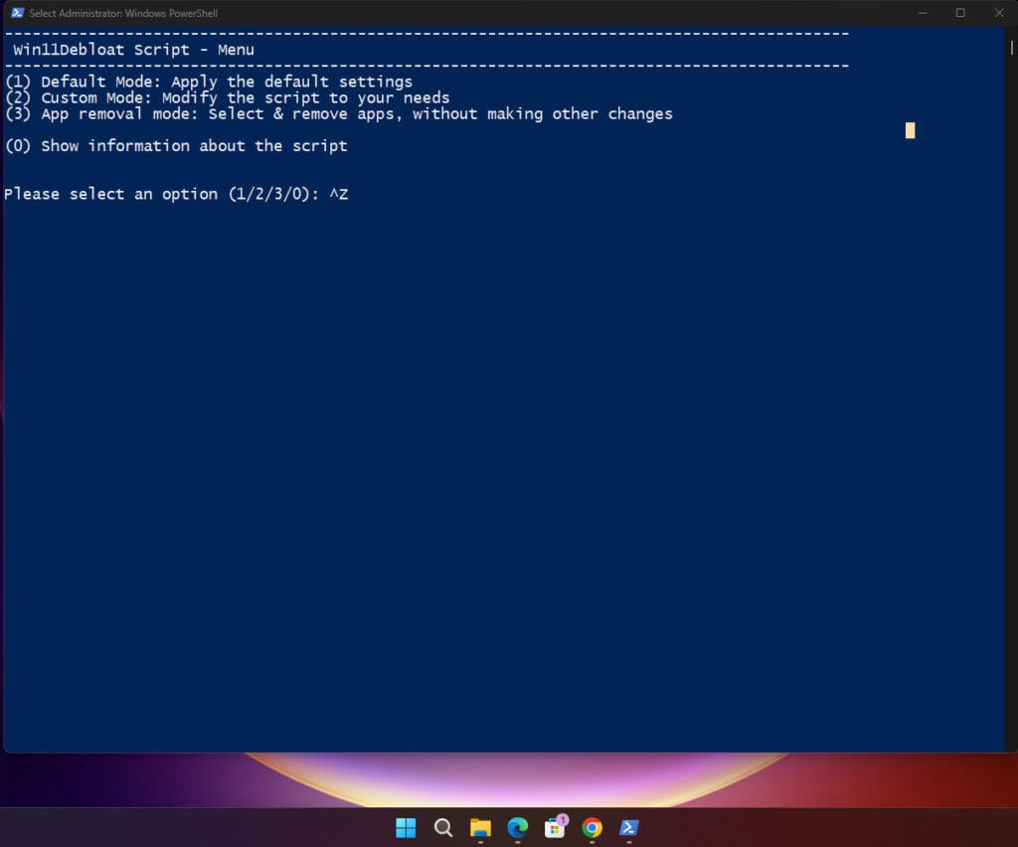Screen dimensions: 1018x847
Task: Minimize the PowerShell window
Action: pos(922,13)
